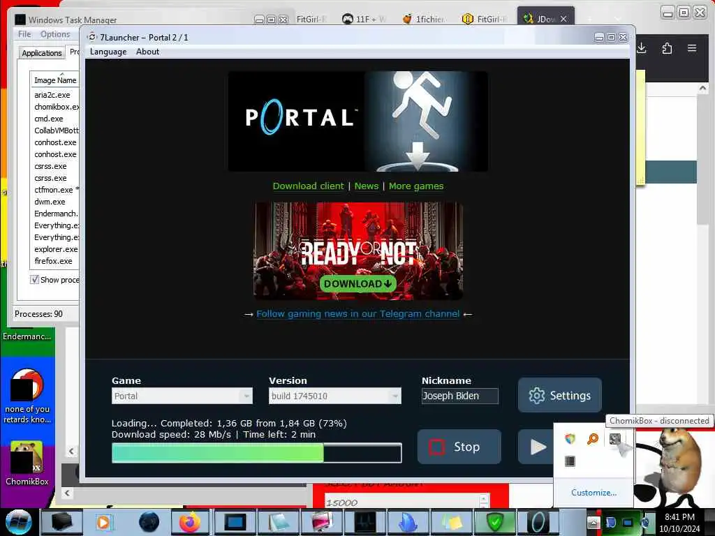715x536 pixels.
Task: Toggle Show processes checkbox in Task Manager
Action: pyautogui.click(x=35, y=279)
